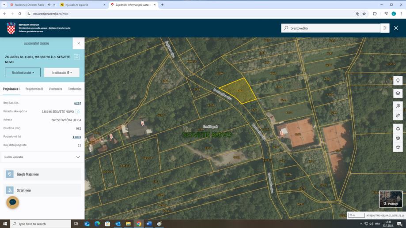This screenshot has width=406, height=228.
Task: Click the location pin tool on map
Action: point(398,81)
